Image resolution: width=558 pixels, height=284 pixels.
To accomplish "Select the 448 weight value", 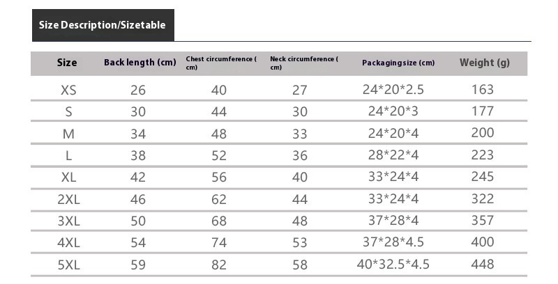I will point(482,265).
